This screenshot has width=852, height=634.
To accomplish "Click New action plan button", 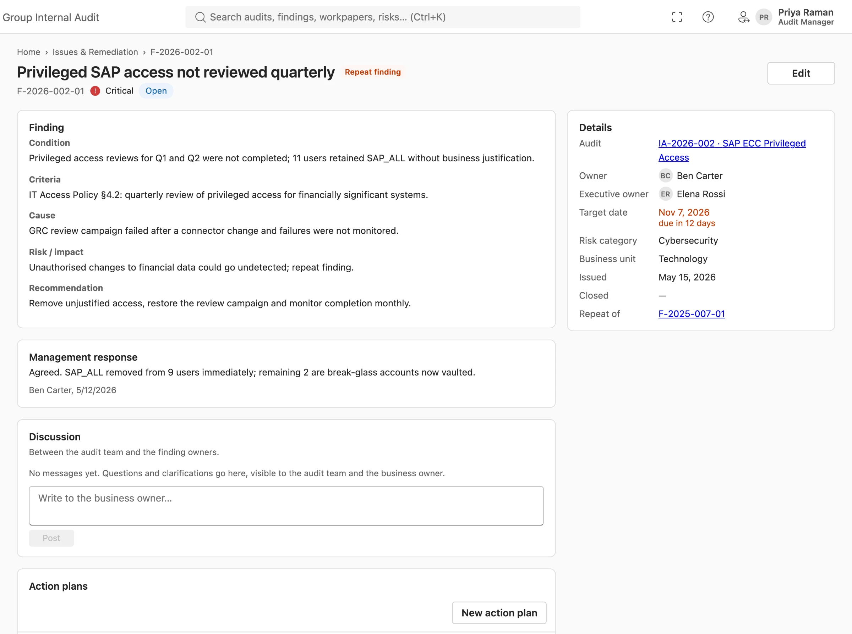I will [499, 613].
